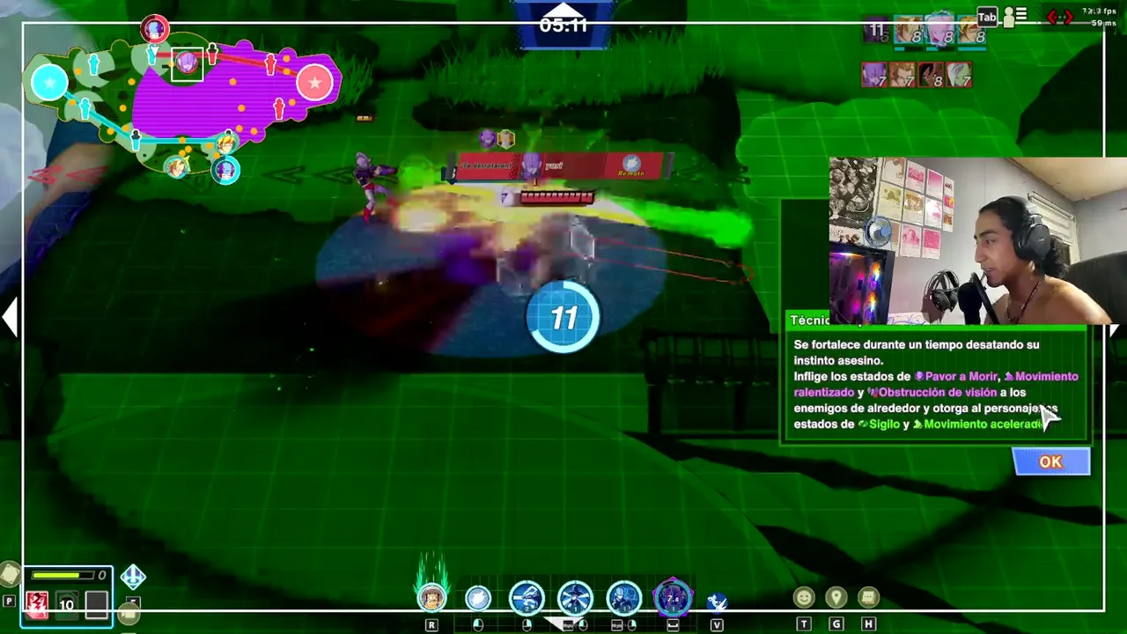Viewport: 1127px width, 634px height.
Task: Click the Tab key indicator
Action: coord(987,17)
